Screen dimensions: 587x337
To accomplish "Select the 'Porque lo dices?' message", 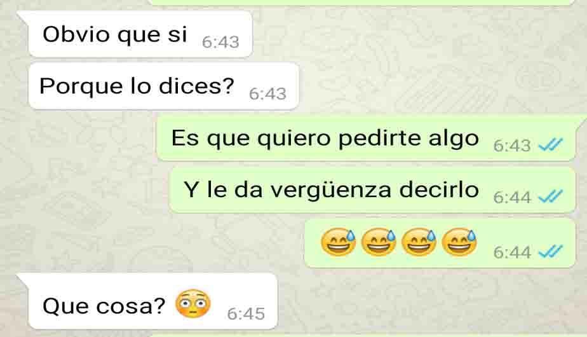I will pos(164,86).
